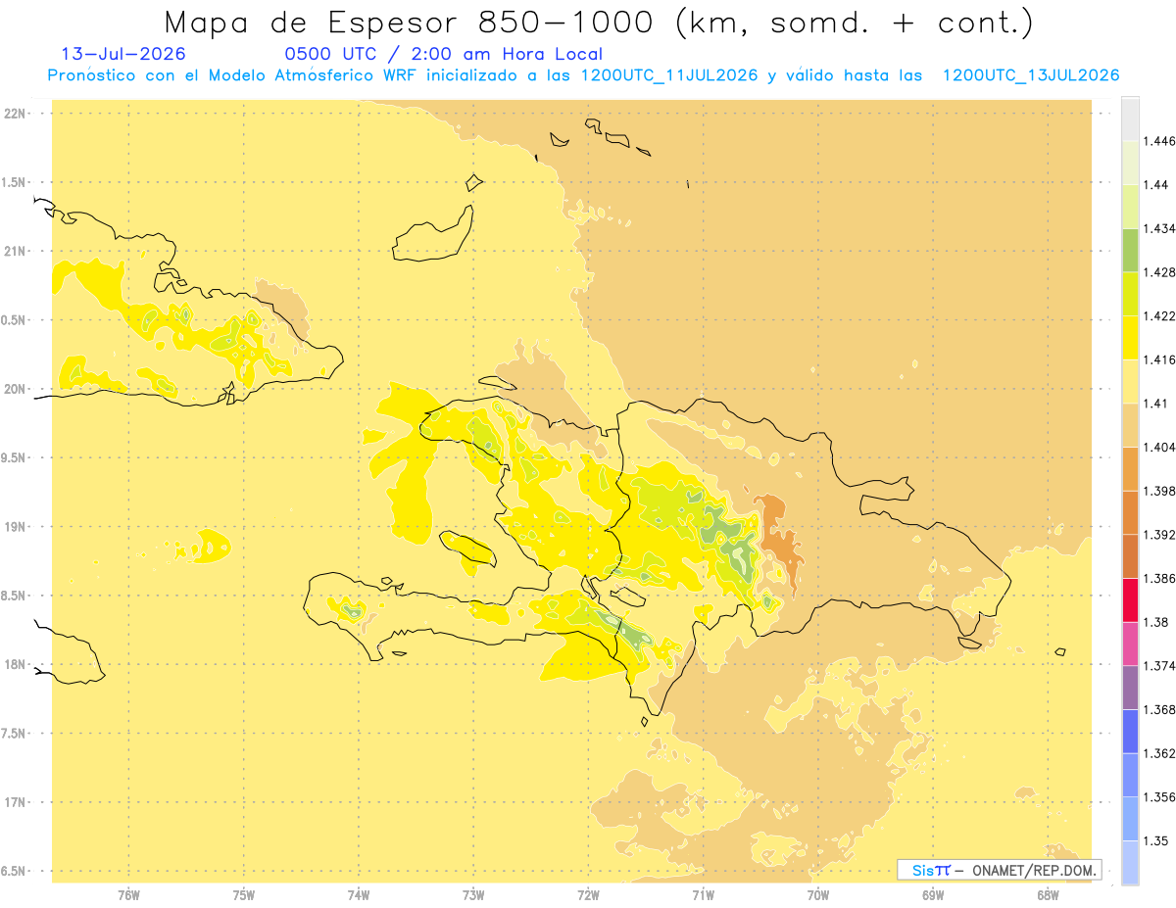Select the green 1.428–1.434 colorbar segment

(1130, 250)
